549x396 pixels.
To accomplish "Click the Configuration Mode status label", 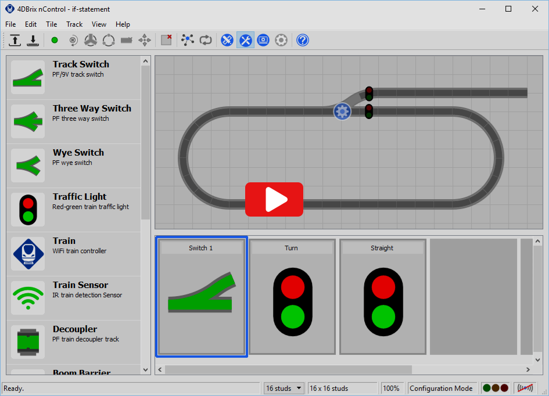I will (442, 388).
